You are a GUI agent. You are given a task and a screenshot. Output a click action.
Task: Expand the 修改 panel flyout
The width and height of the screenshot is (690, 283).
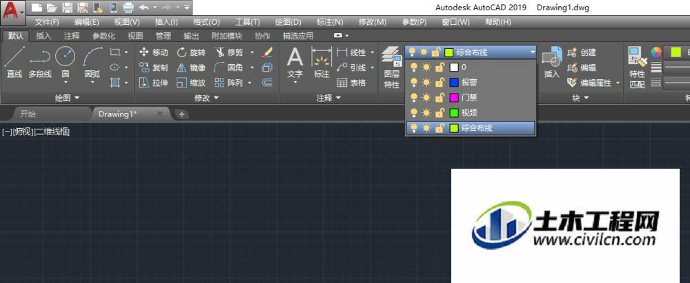coord(206,98)
